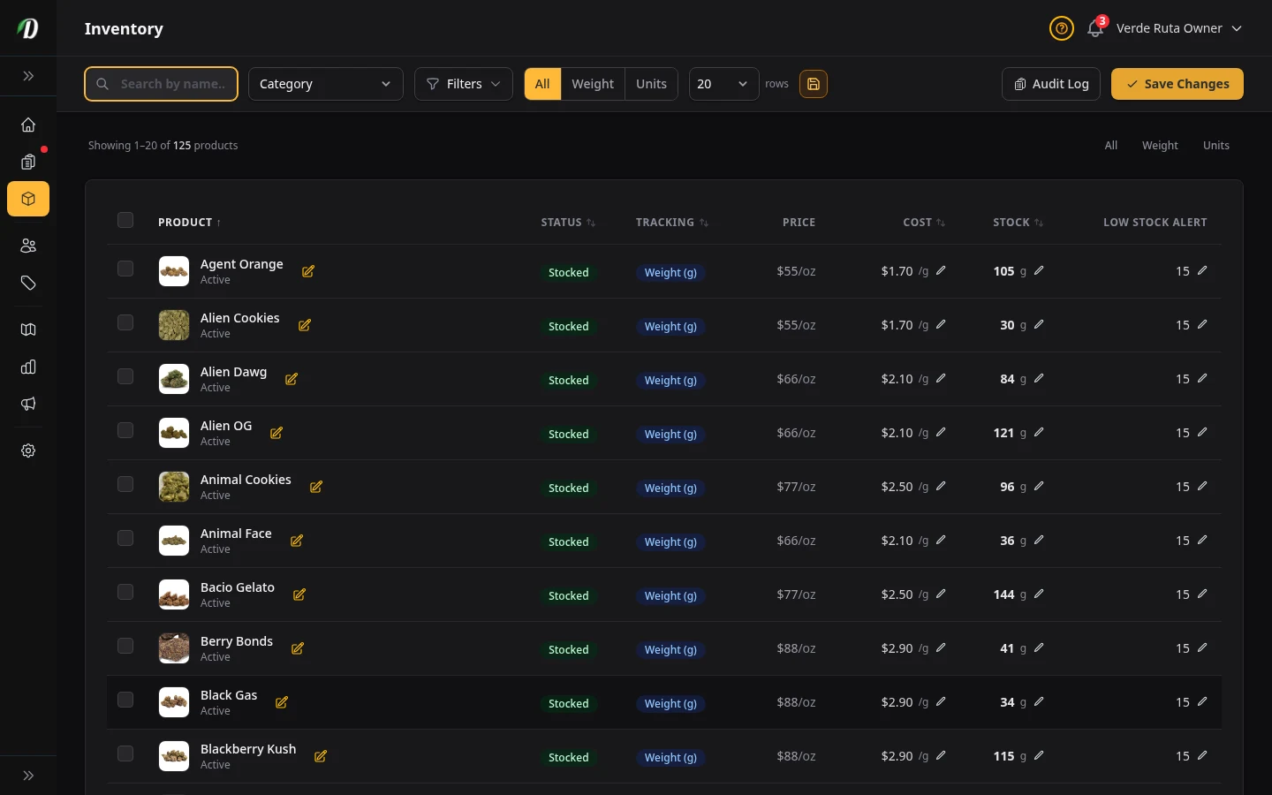Switch to the Weight tab

[x=593, y=84]
